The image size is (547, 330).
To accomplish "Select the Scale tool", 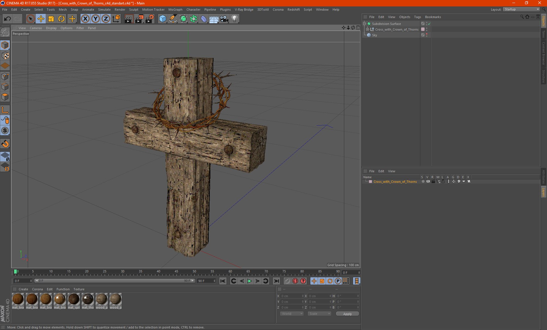I will (51, 19).
